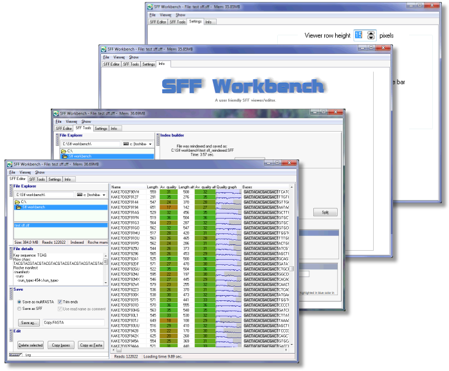Click the app icon of the Settings window title bar
This screenshot has width=449, height=371.
(x=150, y=6)
